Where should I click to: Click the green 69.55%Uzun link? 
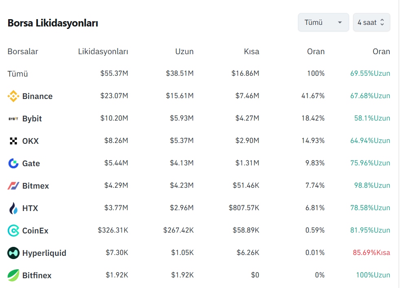point(371,74)
